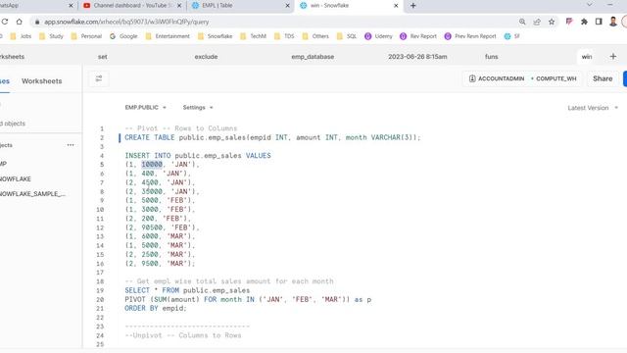Close the win - Snowflake browser tab
627x353 pixels.
[x=396, y=6]
